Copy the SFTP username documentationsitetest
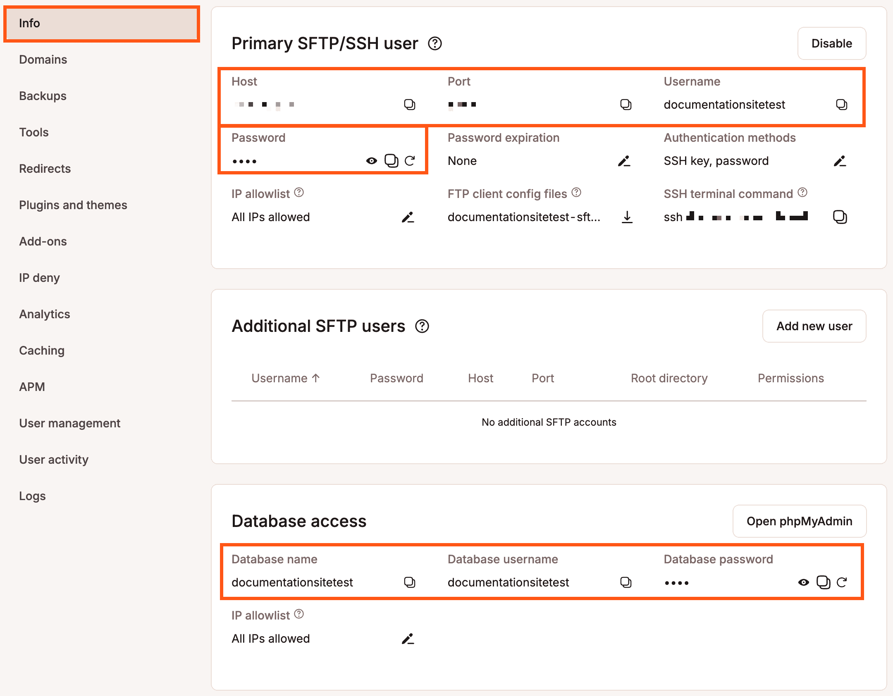 point(841,105)
